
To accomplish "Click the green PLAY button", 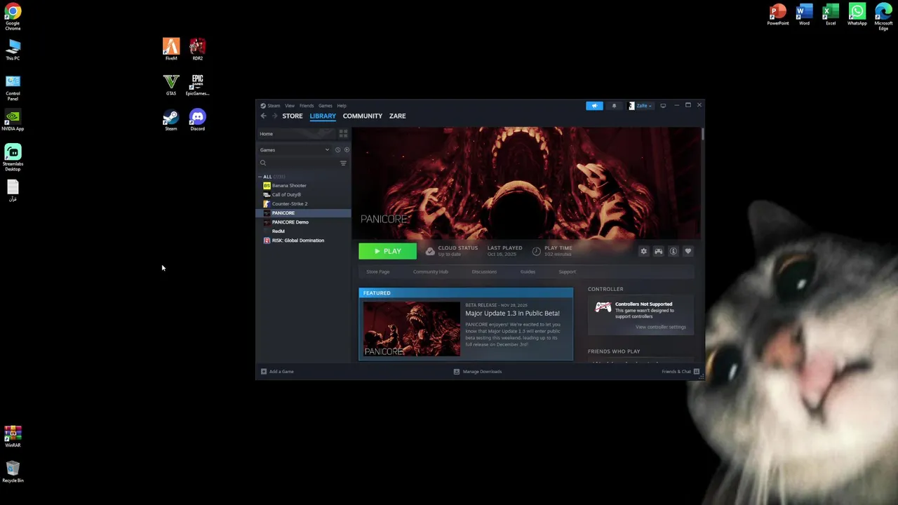I will (387, 251).
